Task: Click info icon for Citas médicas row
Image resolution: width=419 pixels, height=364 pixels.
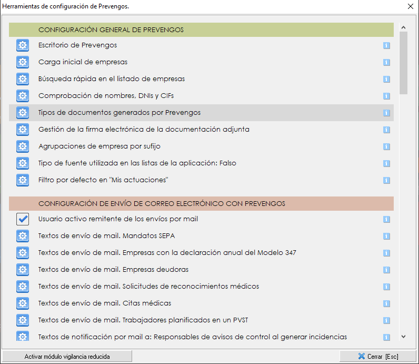Action: [386, 303]
